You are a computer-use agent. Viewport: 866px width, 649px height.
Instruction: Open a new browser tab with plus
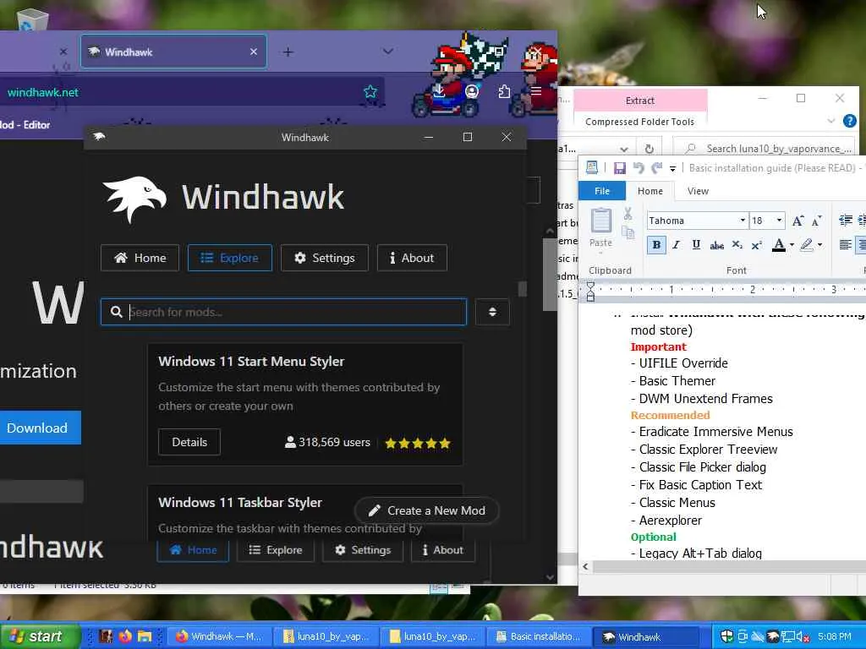288,52
